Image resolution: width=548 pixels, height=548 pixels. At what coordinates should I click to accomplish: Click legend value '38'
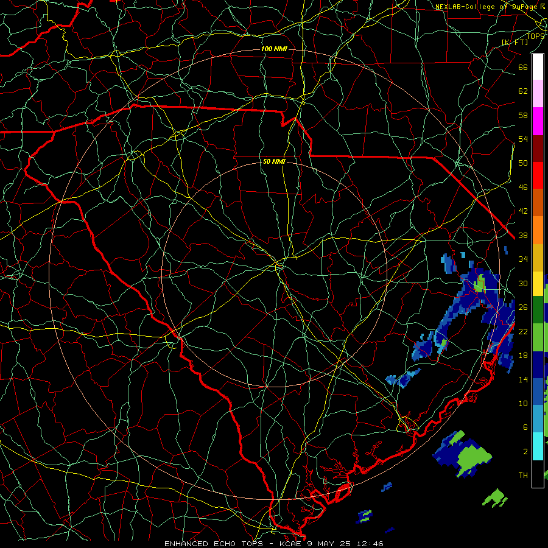click(x=523, y=235)
